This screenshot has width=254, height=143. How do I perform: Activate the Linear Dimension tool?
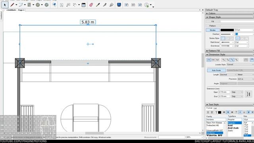point(75,5)
